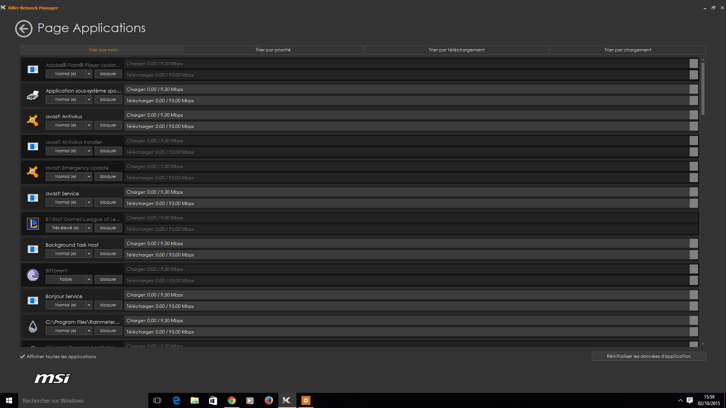Click the Charger limit square for avast! Antivirus
The height and width of the screenshot is (408, 726).
pyautogui.click(x=693, y=115)
